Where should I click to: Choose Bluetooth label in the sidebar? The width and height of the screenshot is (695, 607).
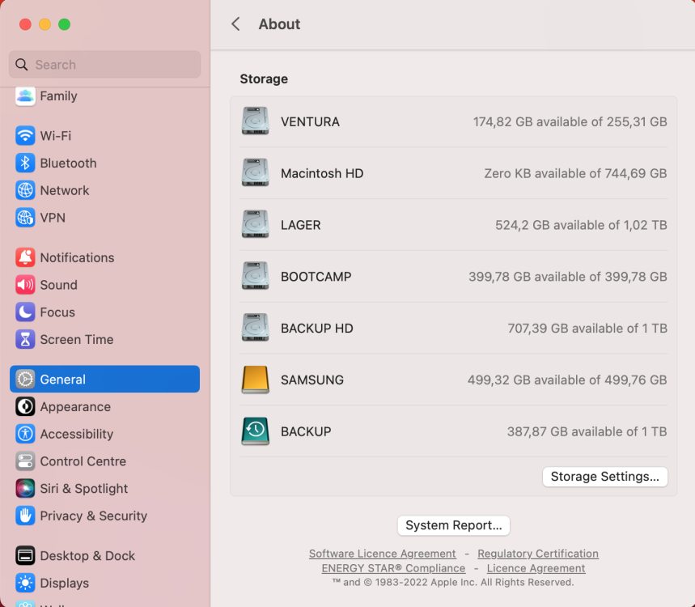point(68,163)
